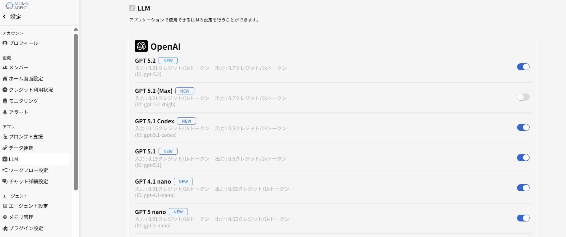Screen dimensions: 566x237
Task: Click the sidebar scrollbar thumb
Action: coord(76,112)
